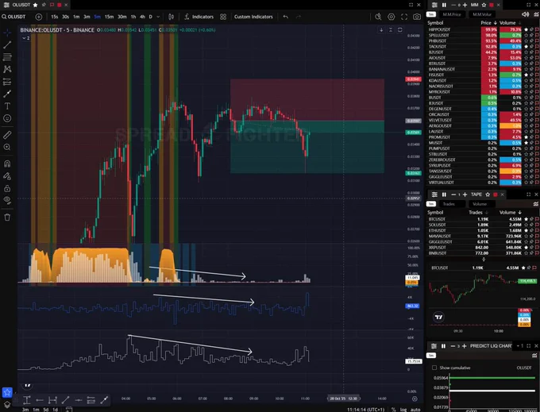Select BANANAUSDT in the screener list

(x=442, y=69)
